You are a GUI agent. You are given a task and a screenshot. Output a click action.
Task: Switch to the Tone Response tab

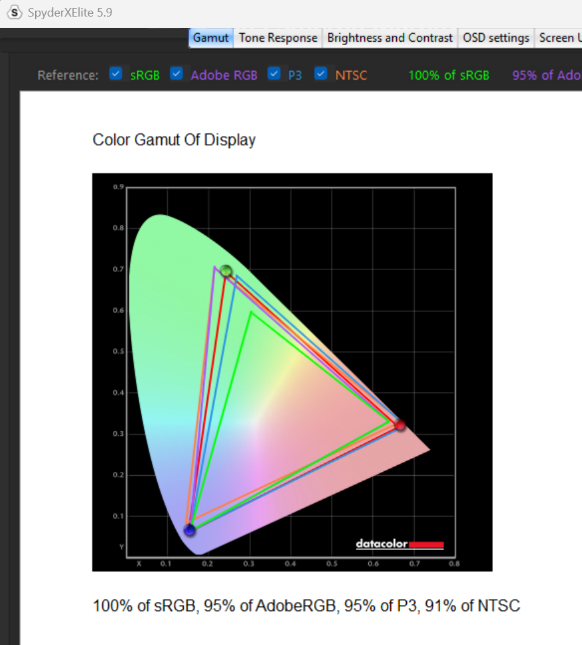(x=278, y=38)
